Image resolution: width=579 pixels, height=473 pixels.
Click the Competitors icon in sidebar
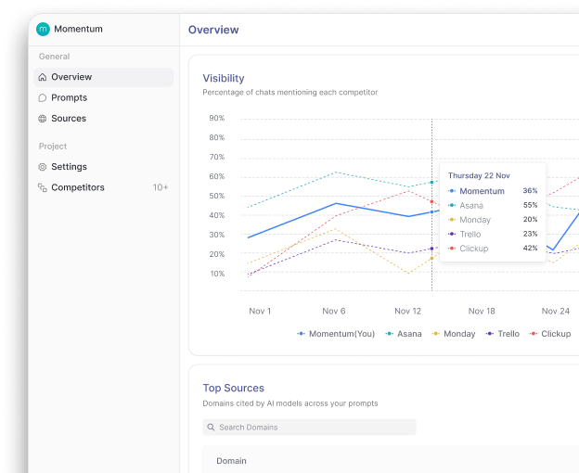click(x=43, y=187)
